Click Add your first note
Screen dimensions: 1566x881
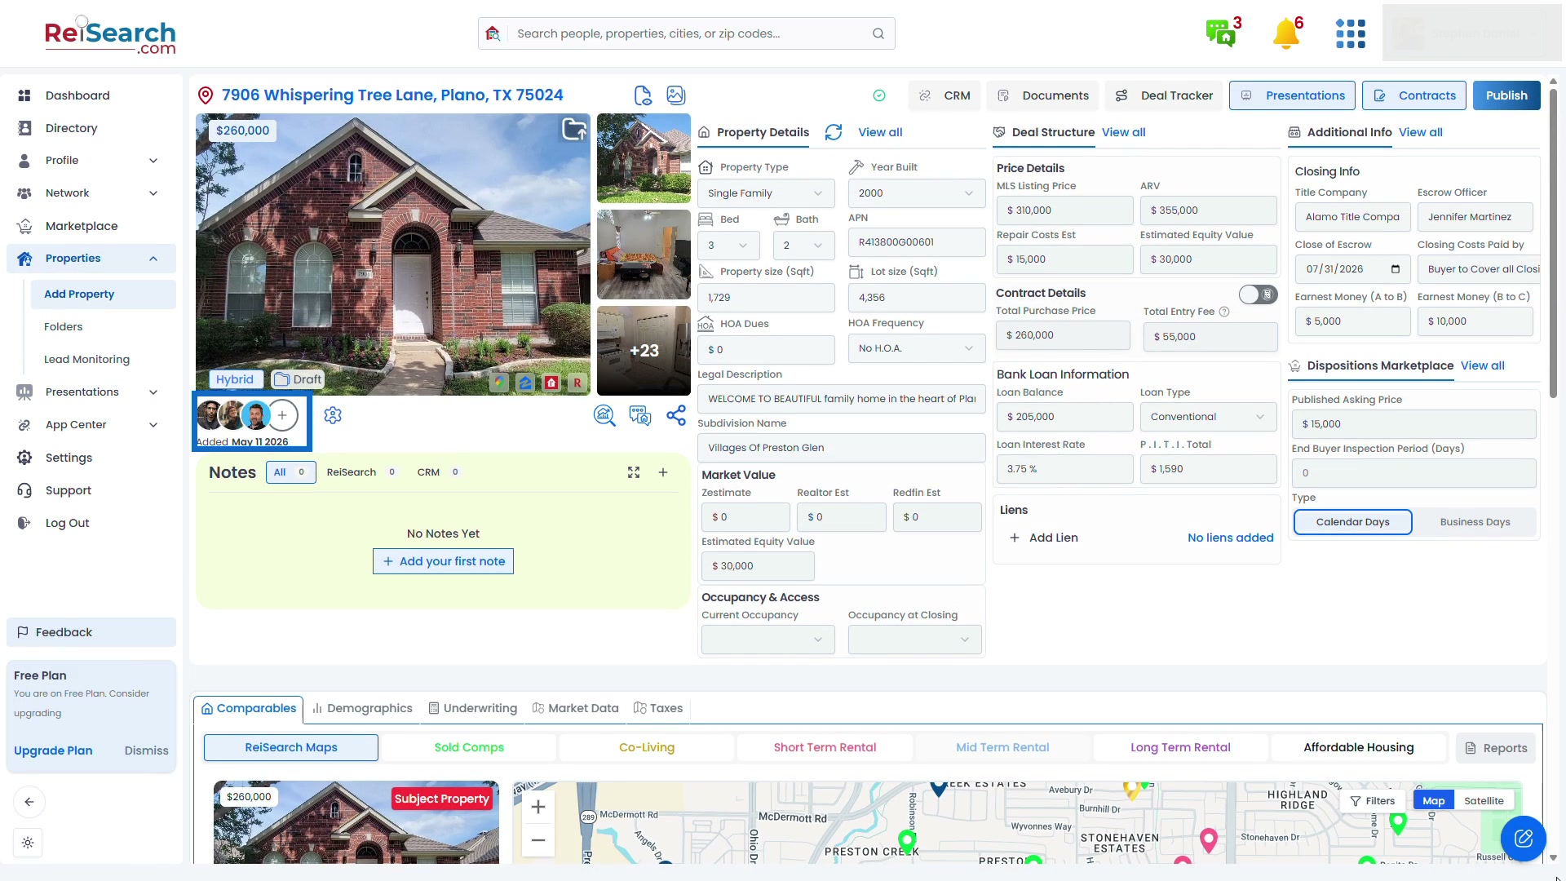click(x=443, y=561)
